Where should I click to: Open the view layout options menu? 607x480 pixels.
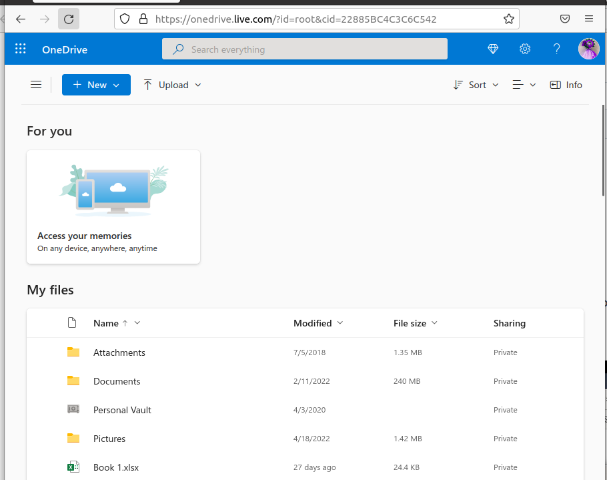pos(524,85)
